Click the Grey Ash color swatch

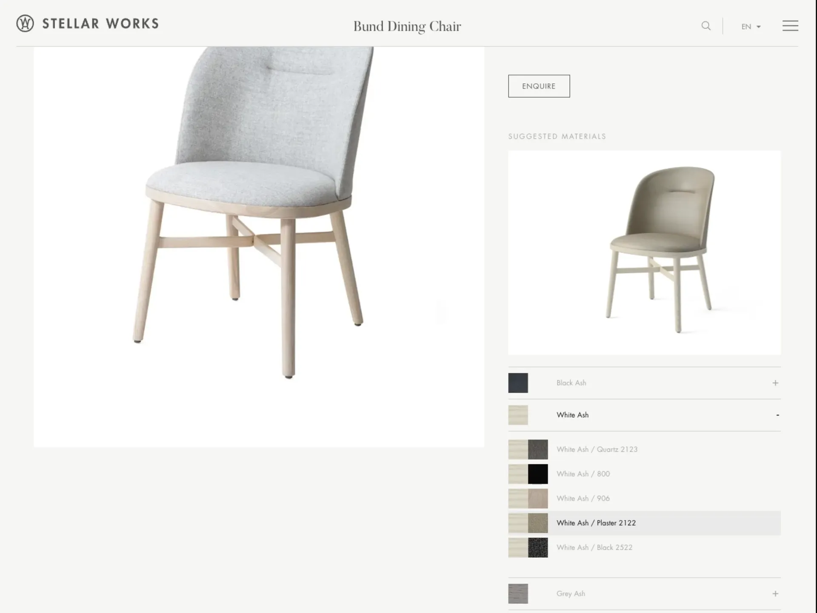click(x=518, y=593)
